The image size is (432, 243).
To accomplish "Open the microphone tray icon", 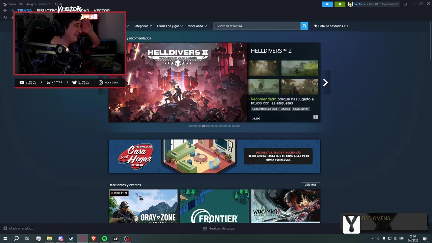I will point(384,239).
